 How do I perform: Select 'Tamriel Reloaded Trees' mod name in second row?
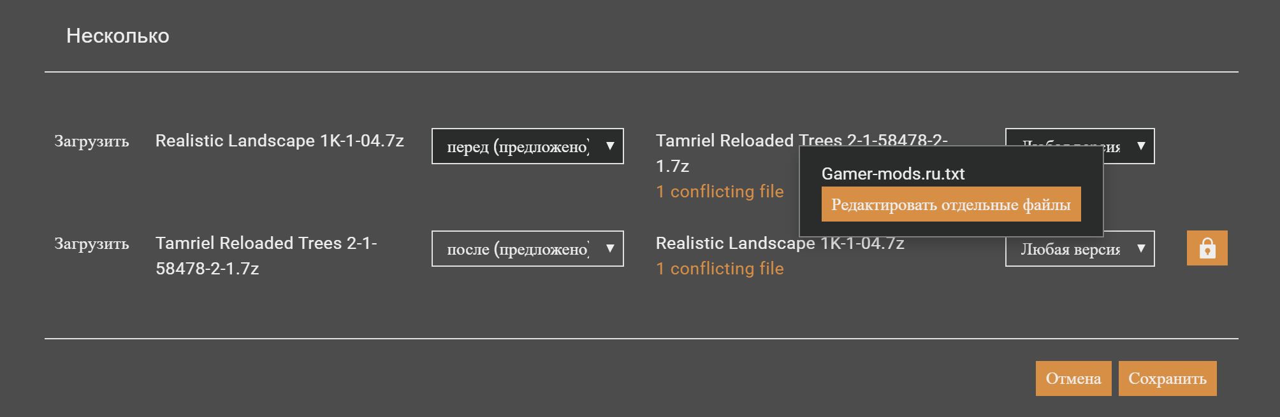coord(266,255)
